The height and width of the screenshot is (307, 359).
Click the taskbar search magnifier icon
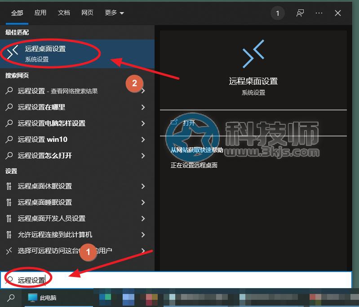[x=11, y=298]
